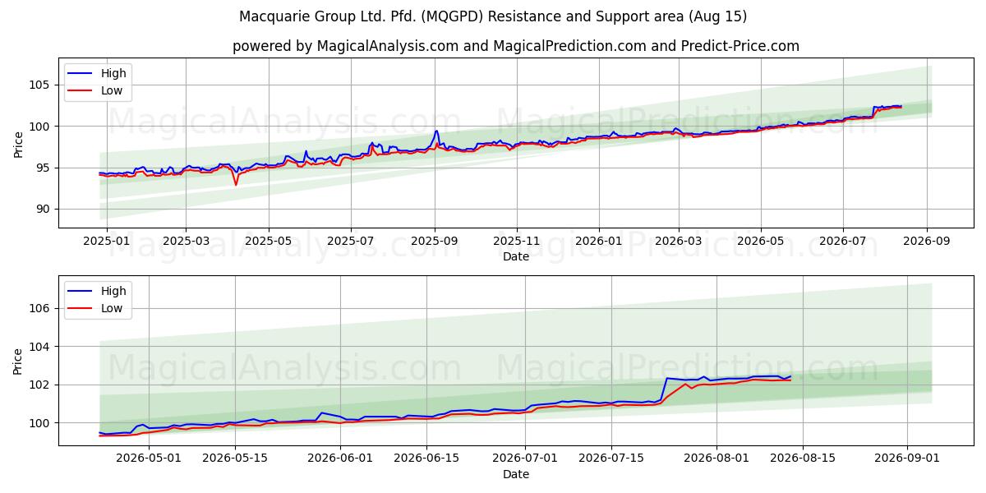Click the 'Date' axis label under the upper chart
Screen dimensions: 986x493
516,257
